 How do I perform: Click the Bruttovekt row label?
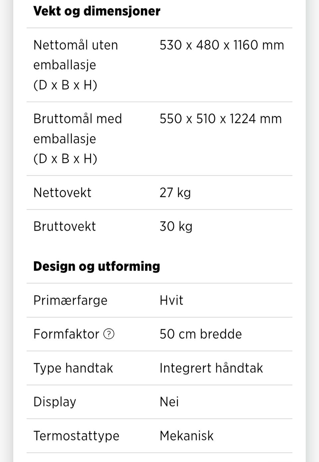pyautogui.click(x=64, y=226)
